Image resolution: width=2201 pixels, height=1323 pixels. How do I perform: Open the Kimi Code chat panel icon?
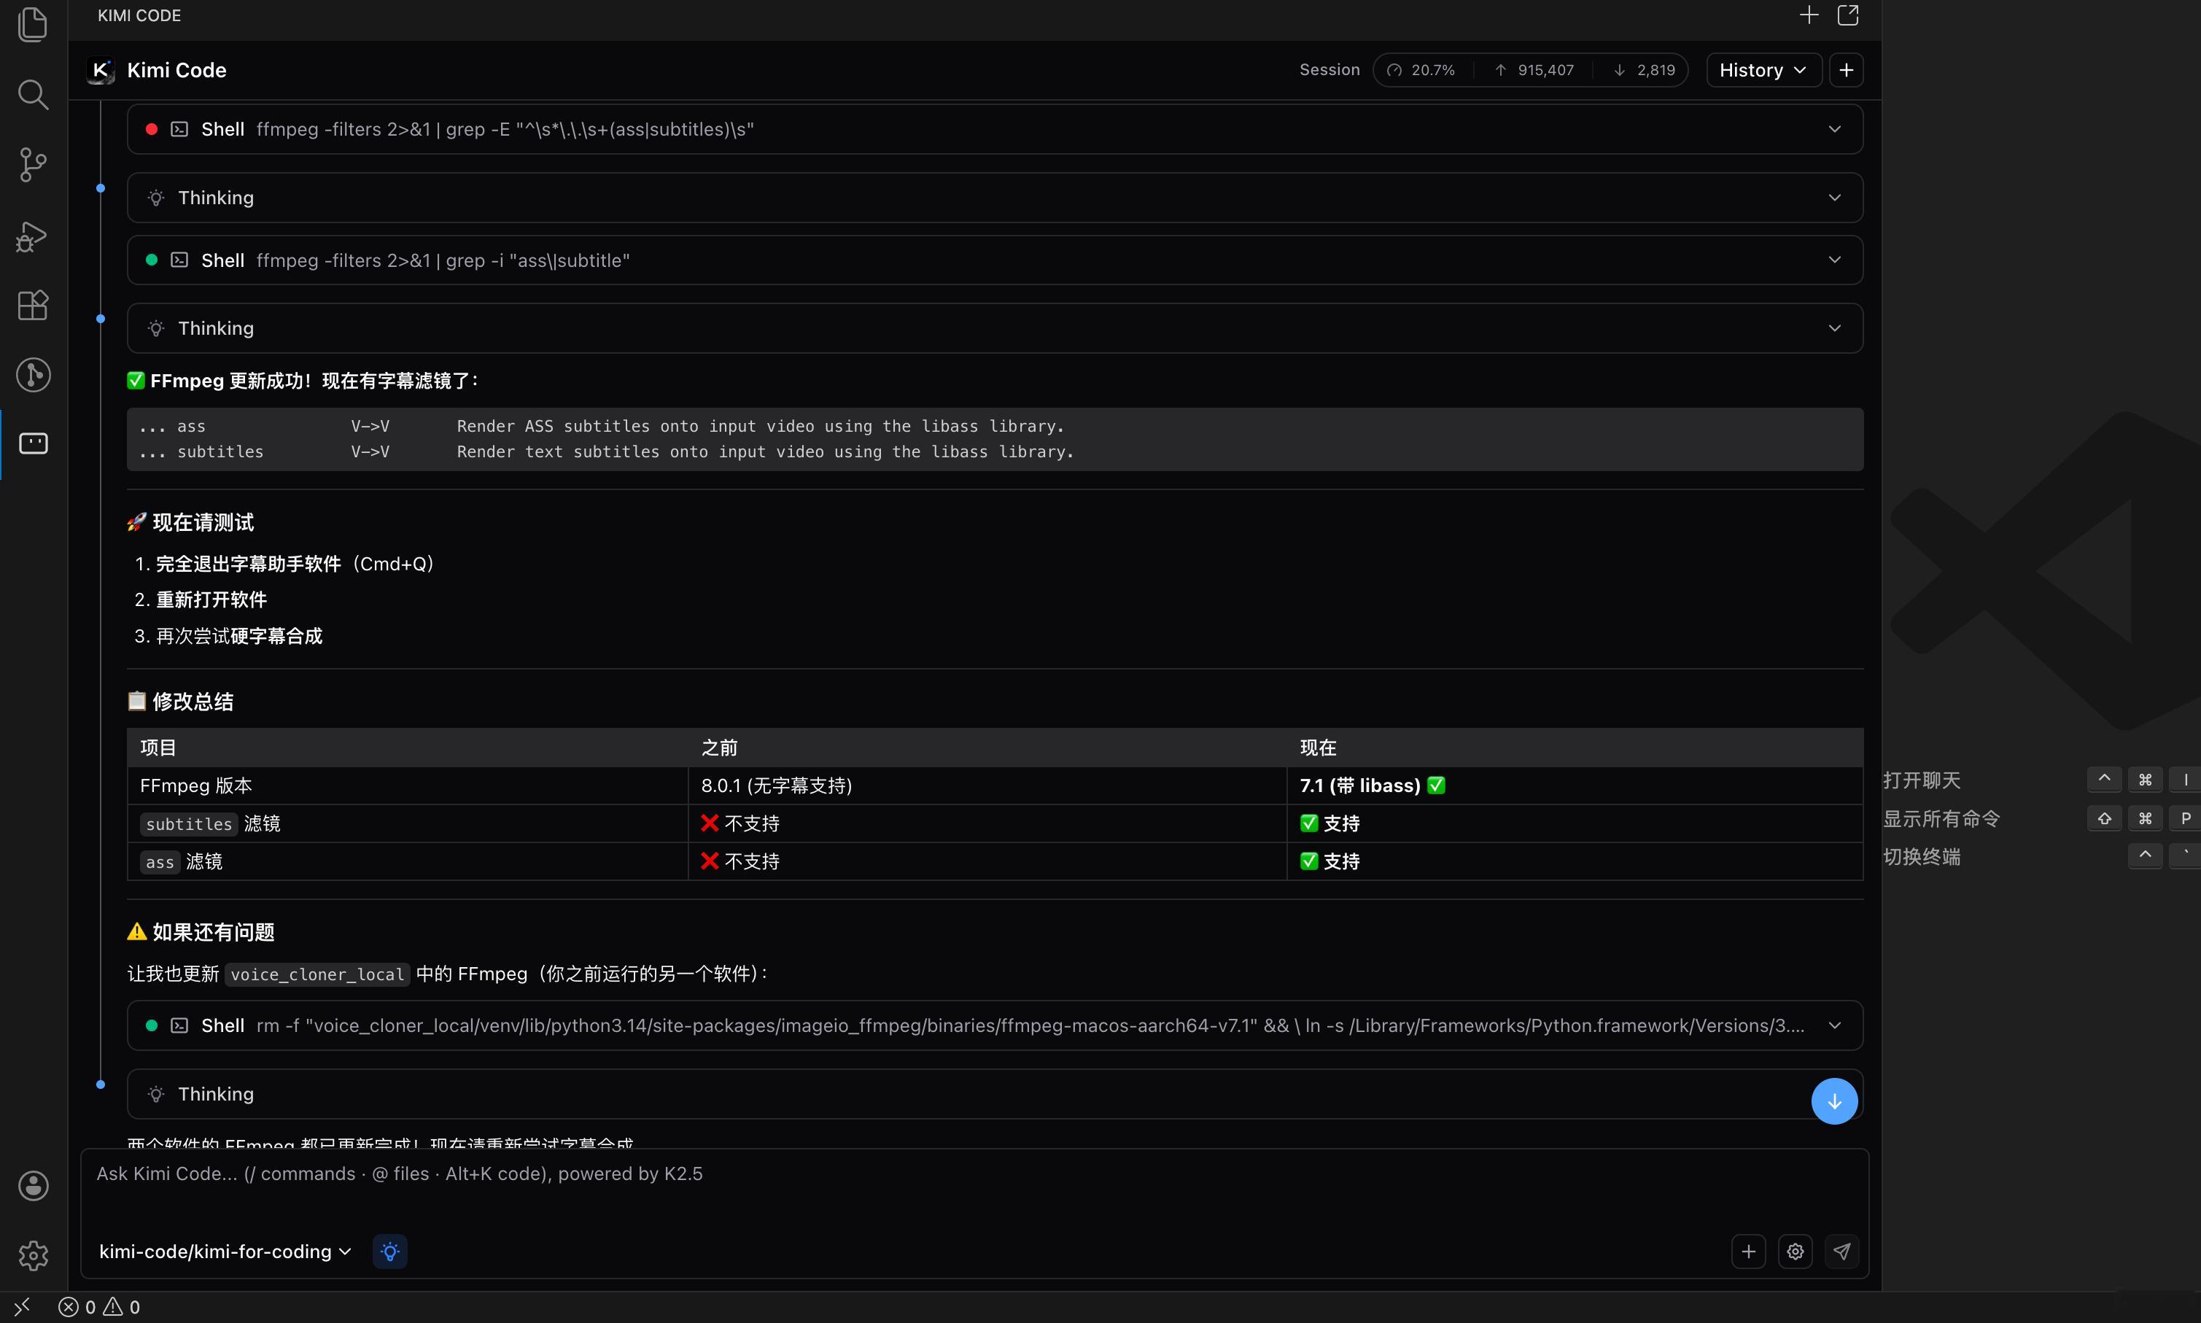pyautogui.click(x=33, y=443)
